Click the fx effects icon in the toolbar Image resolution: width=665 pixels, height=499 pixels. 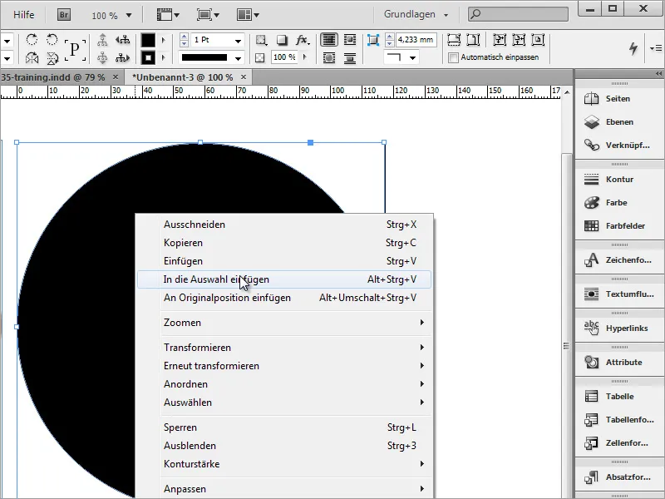301,38
